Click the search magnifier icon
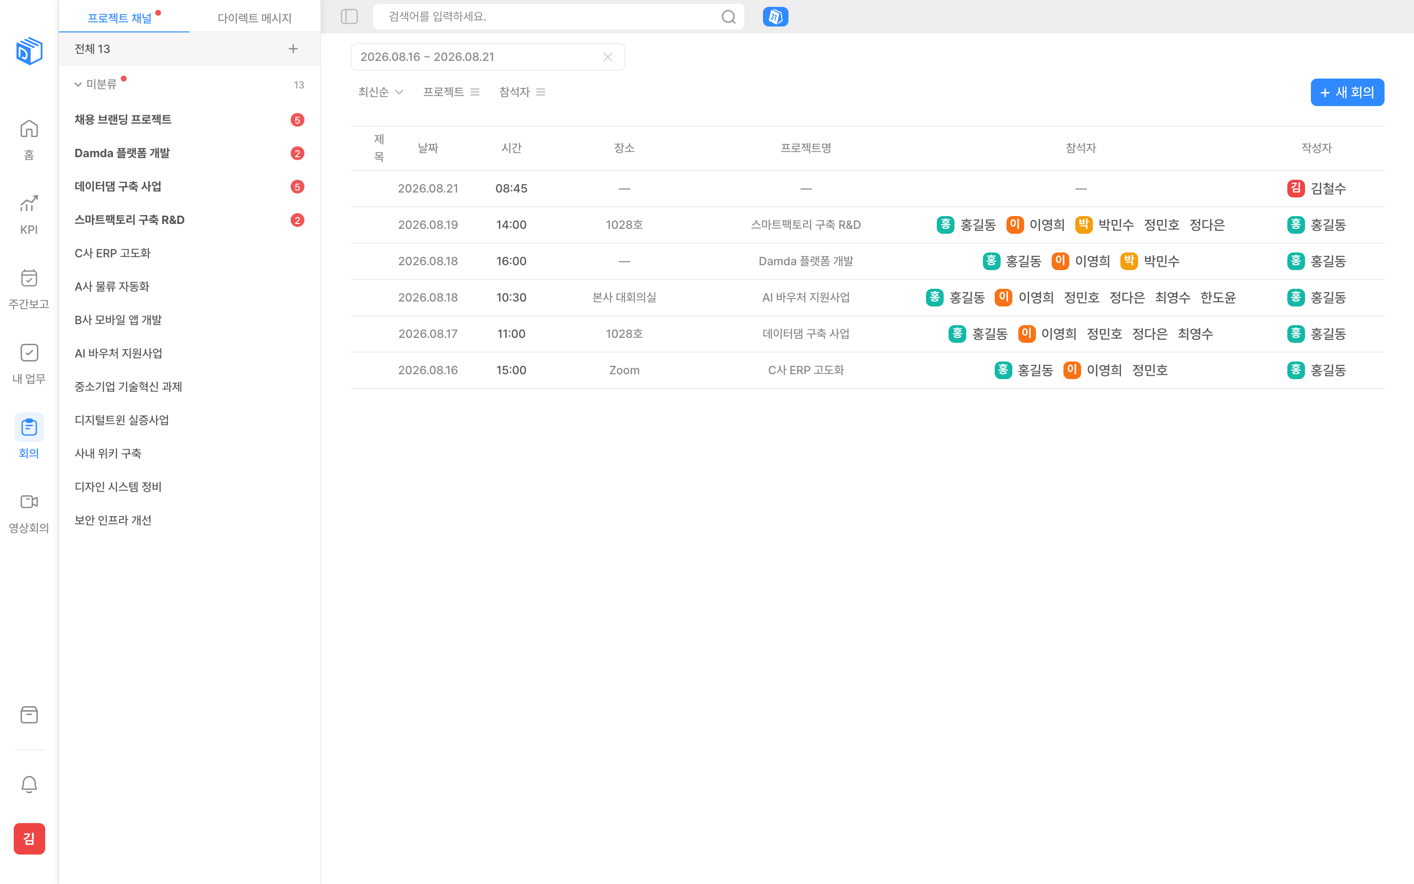This screenshot has height=884, width=1414. [728, 17]
